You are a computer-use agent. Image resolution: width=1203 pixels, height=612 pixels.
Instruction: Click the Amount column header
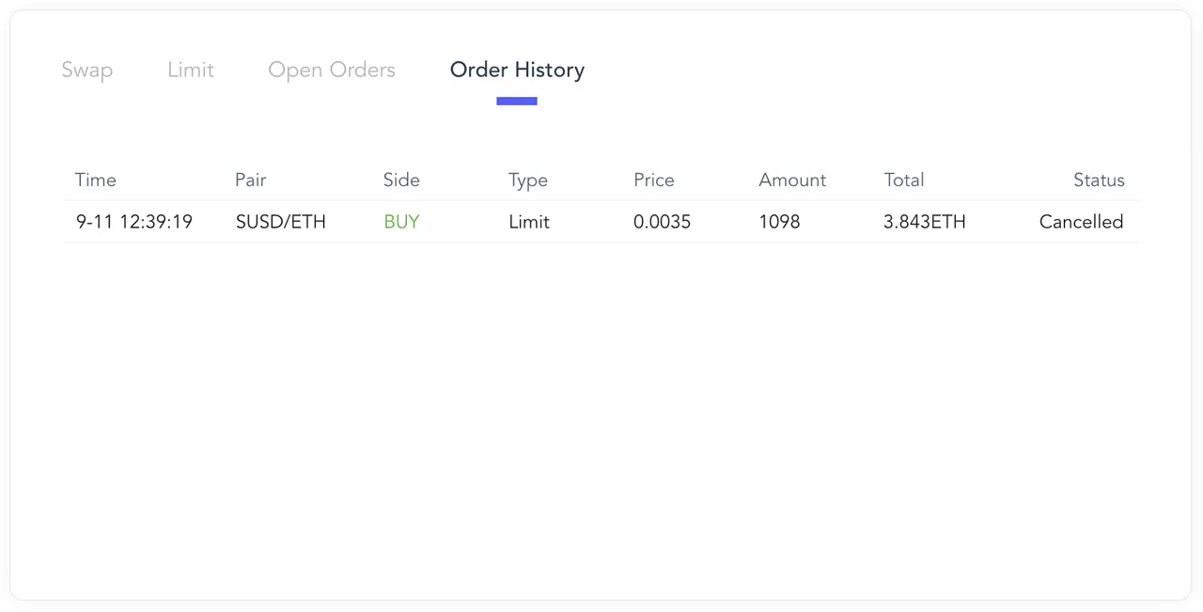tap(792, 180)
